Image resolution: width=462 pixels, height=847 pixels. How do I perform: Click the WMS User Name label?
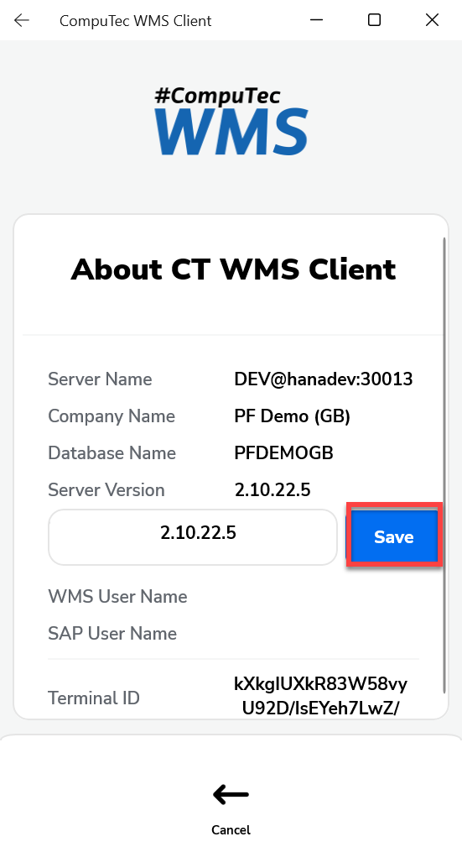[117, 596]
